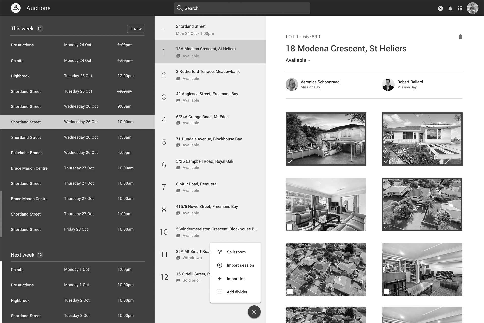Open On site Monday 1 Oct auction
This screenshot has height=323, width=484.
coord(77,270)
